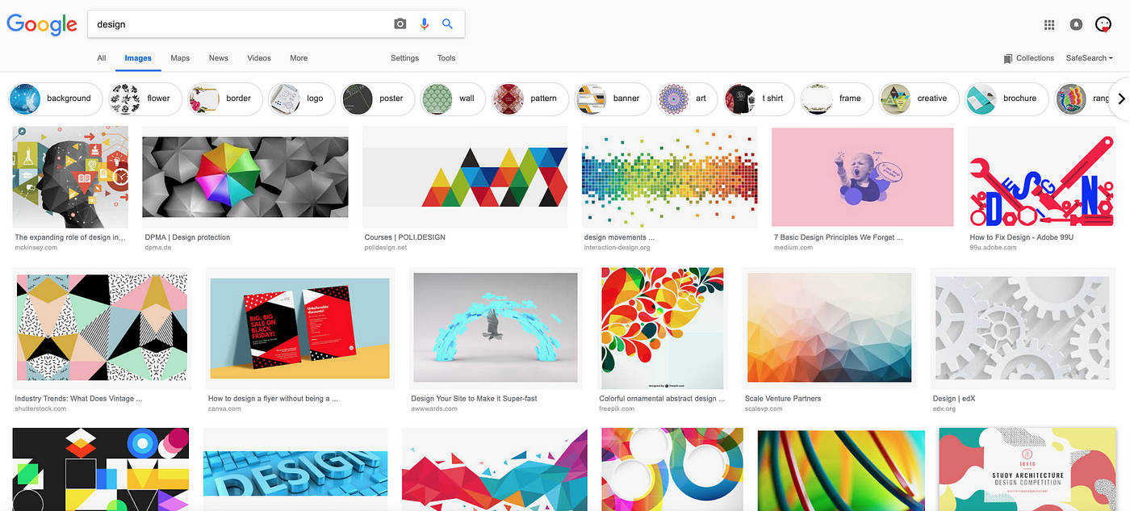This screenshot has height=511, width=1130.
Task: Start voice search with microphone icon
Action: point(424,24)
